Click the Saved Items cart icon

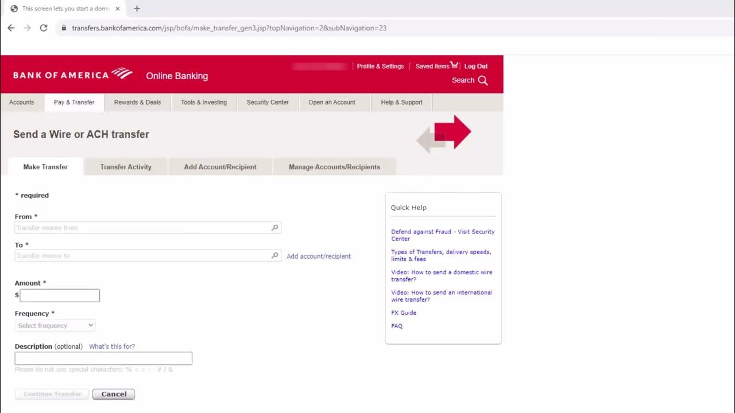(454, 65)
